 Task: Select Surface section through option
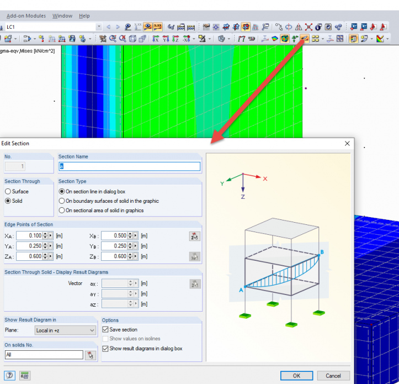click(17, 191)
